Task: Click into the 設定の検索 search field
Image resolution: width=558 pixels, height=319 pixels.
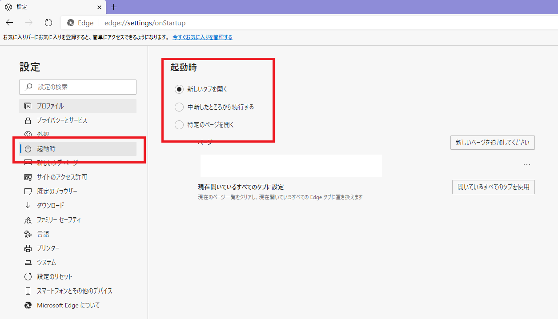Action: coord(78,87)
